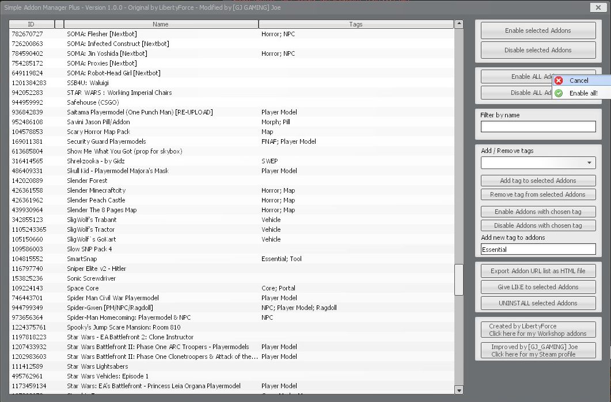Select 'Safehouse (CSGO)' addon row

point(232,102)
